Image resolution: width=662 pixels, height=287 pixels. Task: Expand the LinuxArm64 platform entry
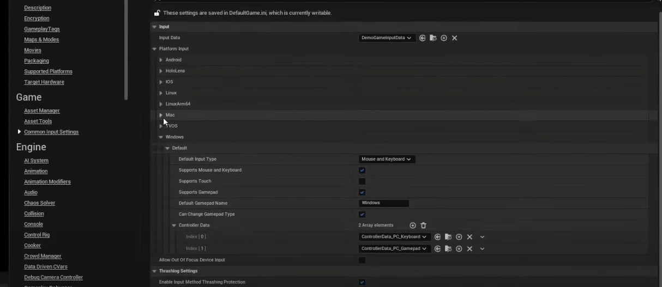click(161, 104)
